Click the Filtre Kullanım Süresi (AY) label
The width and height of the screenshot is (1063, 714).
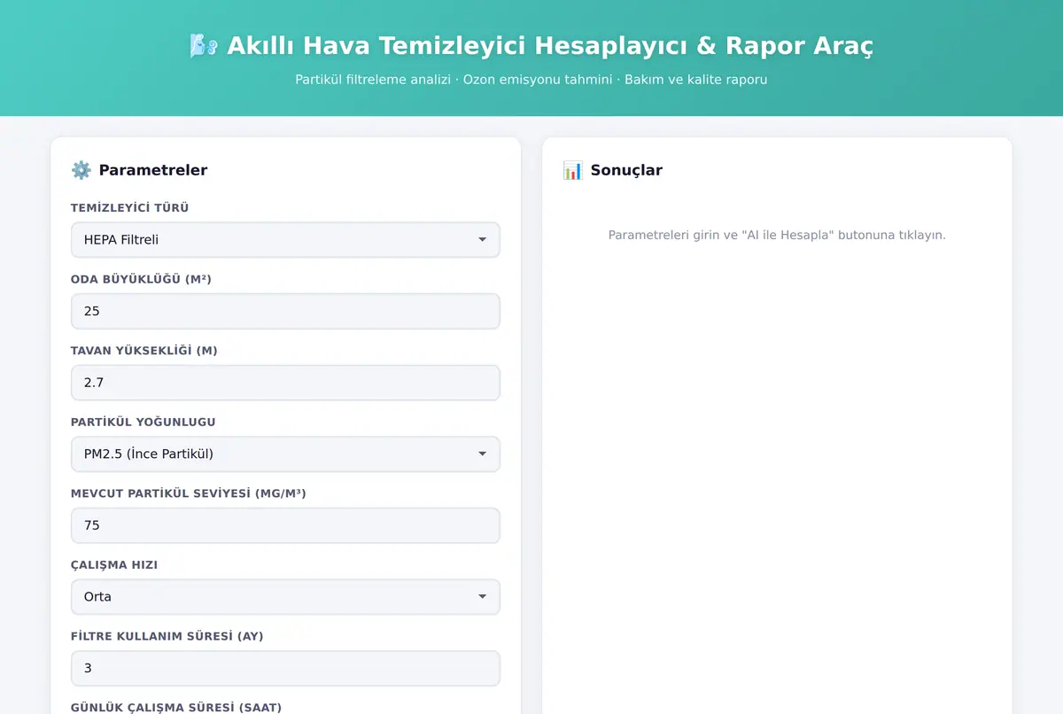pos(167,636)
